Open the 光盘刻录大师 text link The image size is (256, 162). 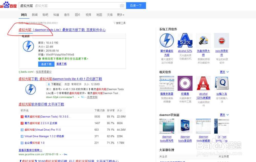tap(203, 53)
